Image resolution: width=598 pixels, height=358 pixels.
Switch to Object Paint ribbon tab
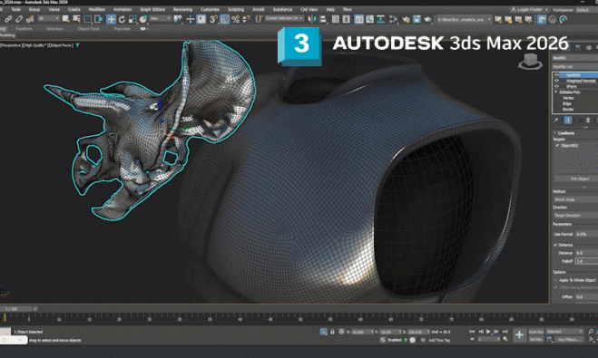click(x=89, y=29)
